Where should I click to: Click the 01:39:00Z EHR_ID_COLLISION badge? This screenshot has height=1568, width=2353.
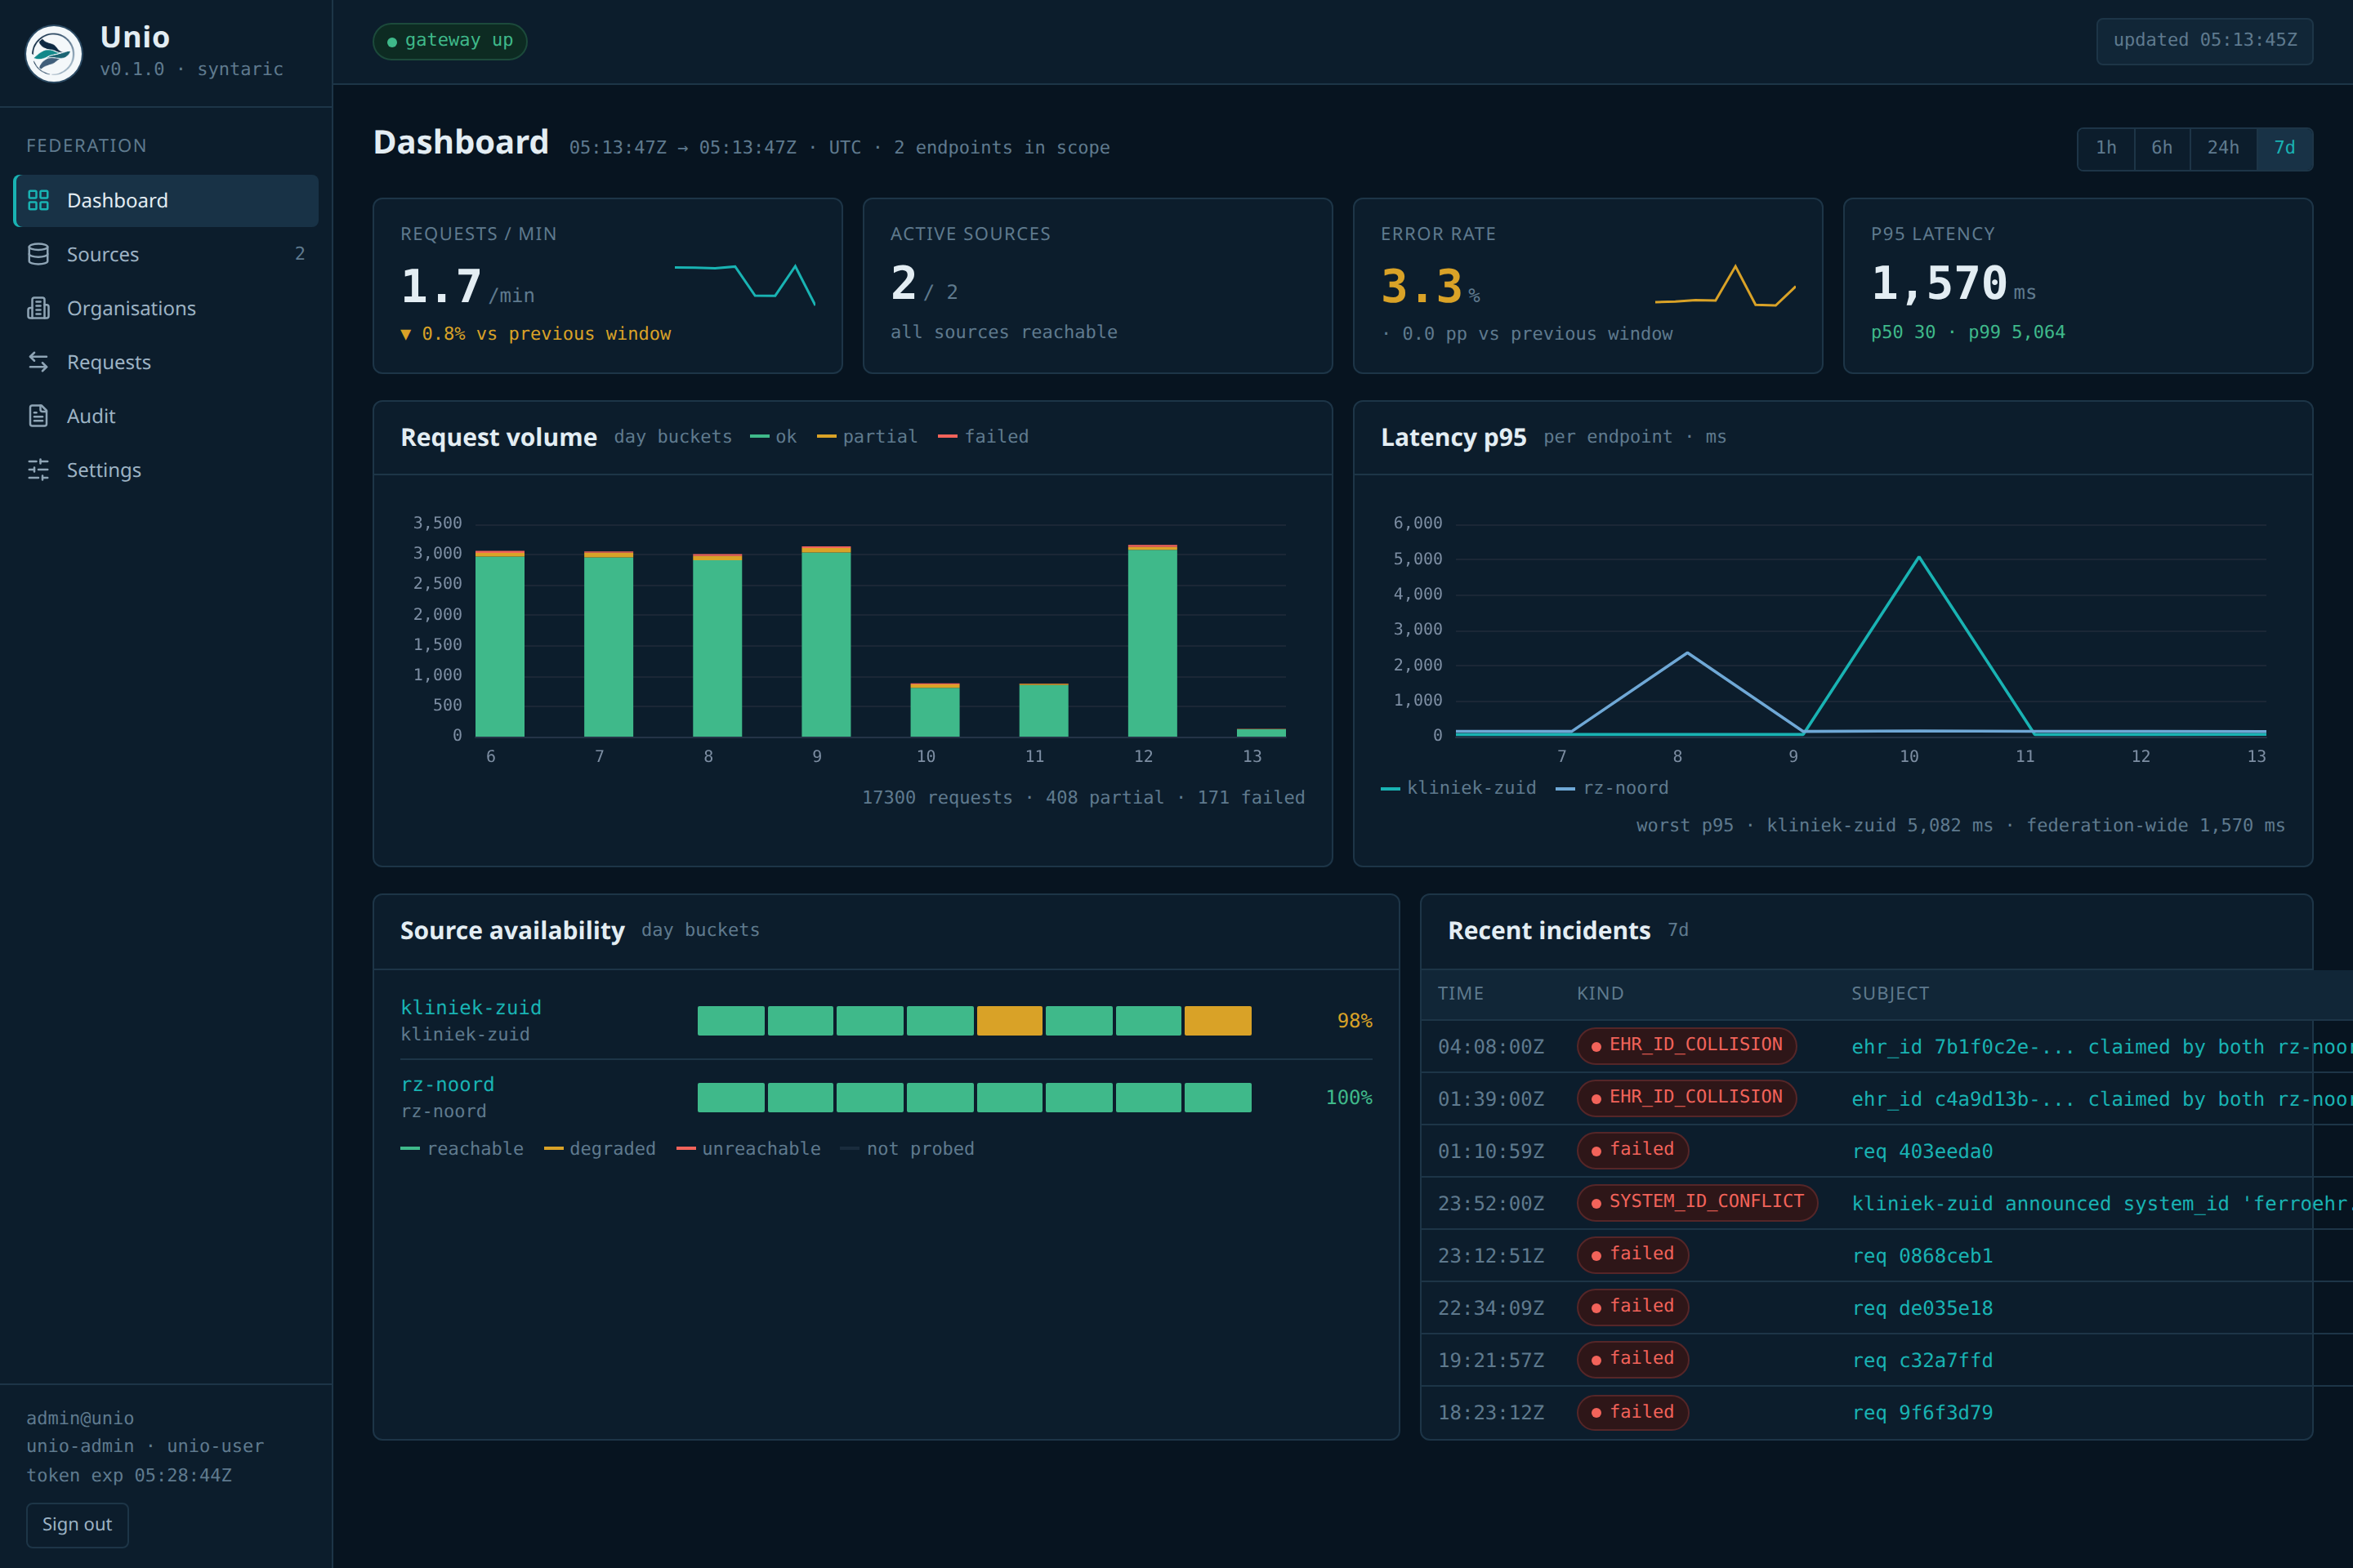(x=1686, y=1098)
